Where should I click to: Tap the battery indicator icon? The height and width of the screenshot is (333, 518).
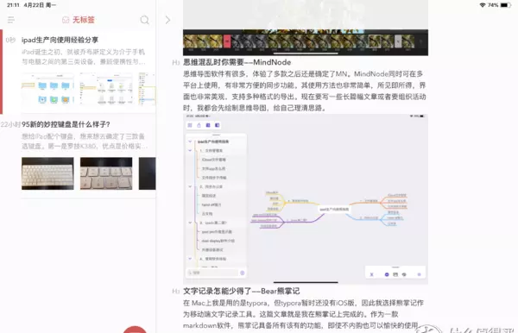tap(506, 5)
